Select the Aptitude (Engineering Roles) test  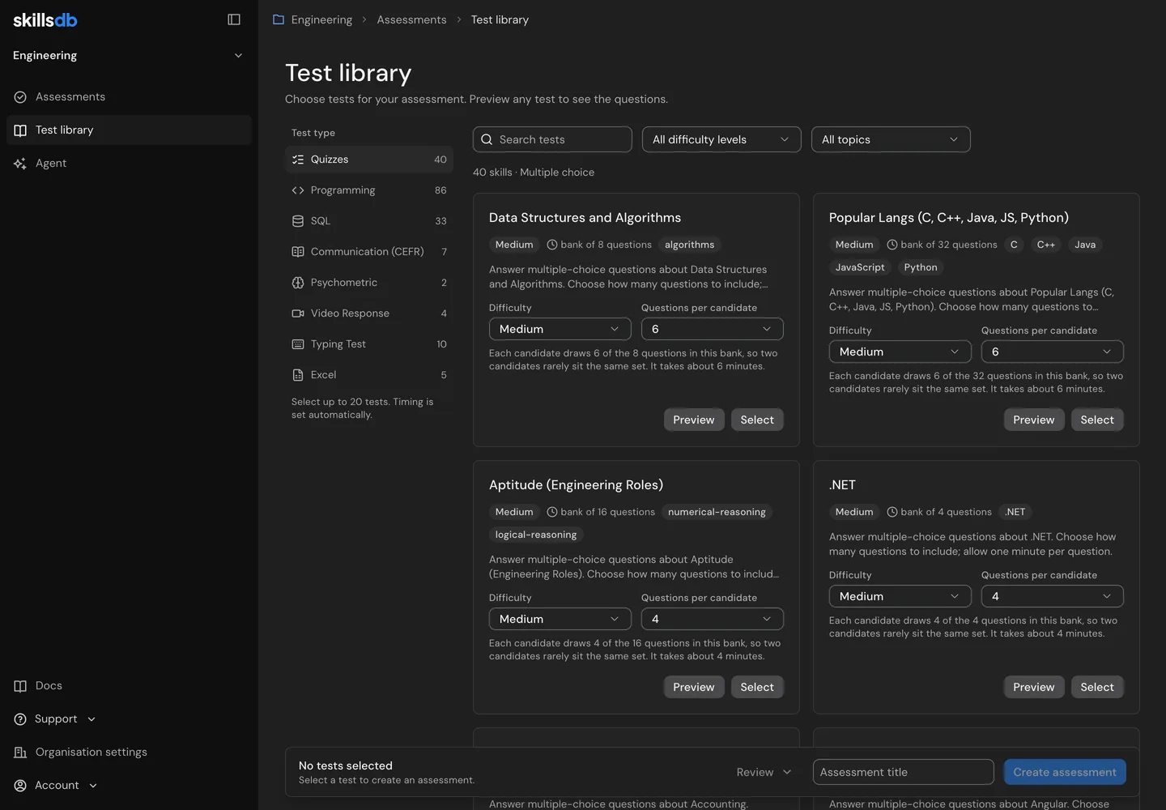click(757, 687)
